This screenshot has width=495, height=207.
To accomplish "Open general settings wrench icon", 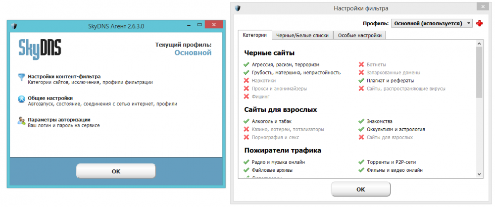I will tap(21, 100).
